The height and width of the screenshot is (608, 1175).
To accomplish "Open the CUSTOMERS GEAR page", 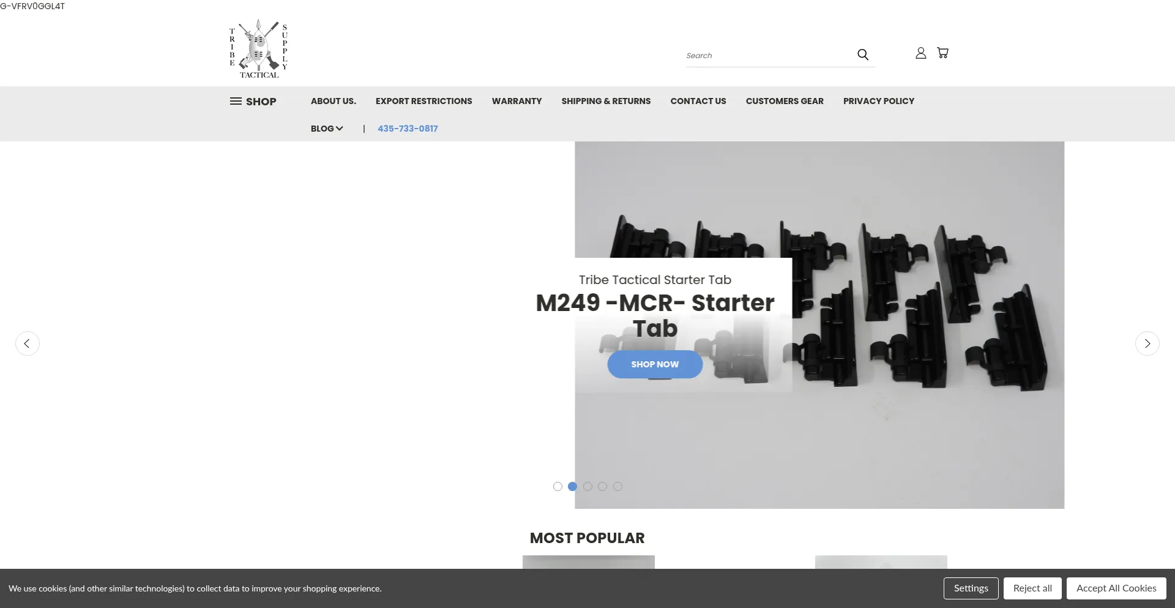I will (785, 101).
